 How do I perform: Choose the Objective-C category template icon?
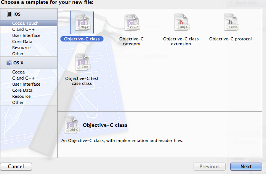131,22
